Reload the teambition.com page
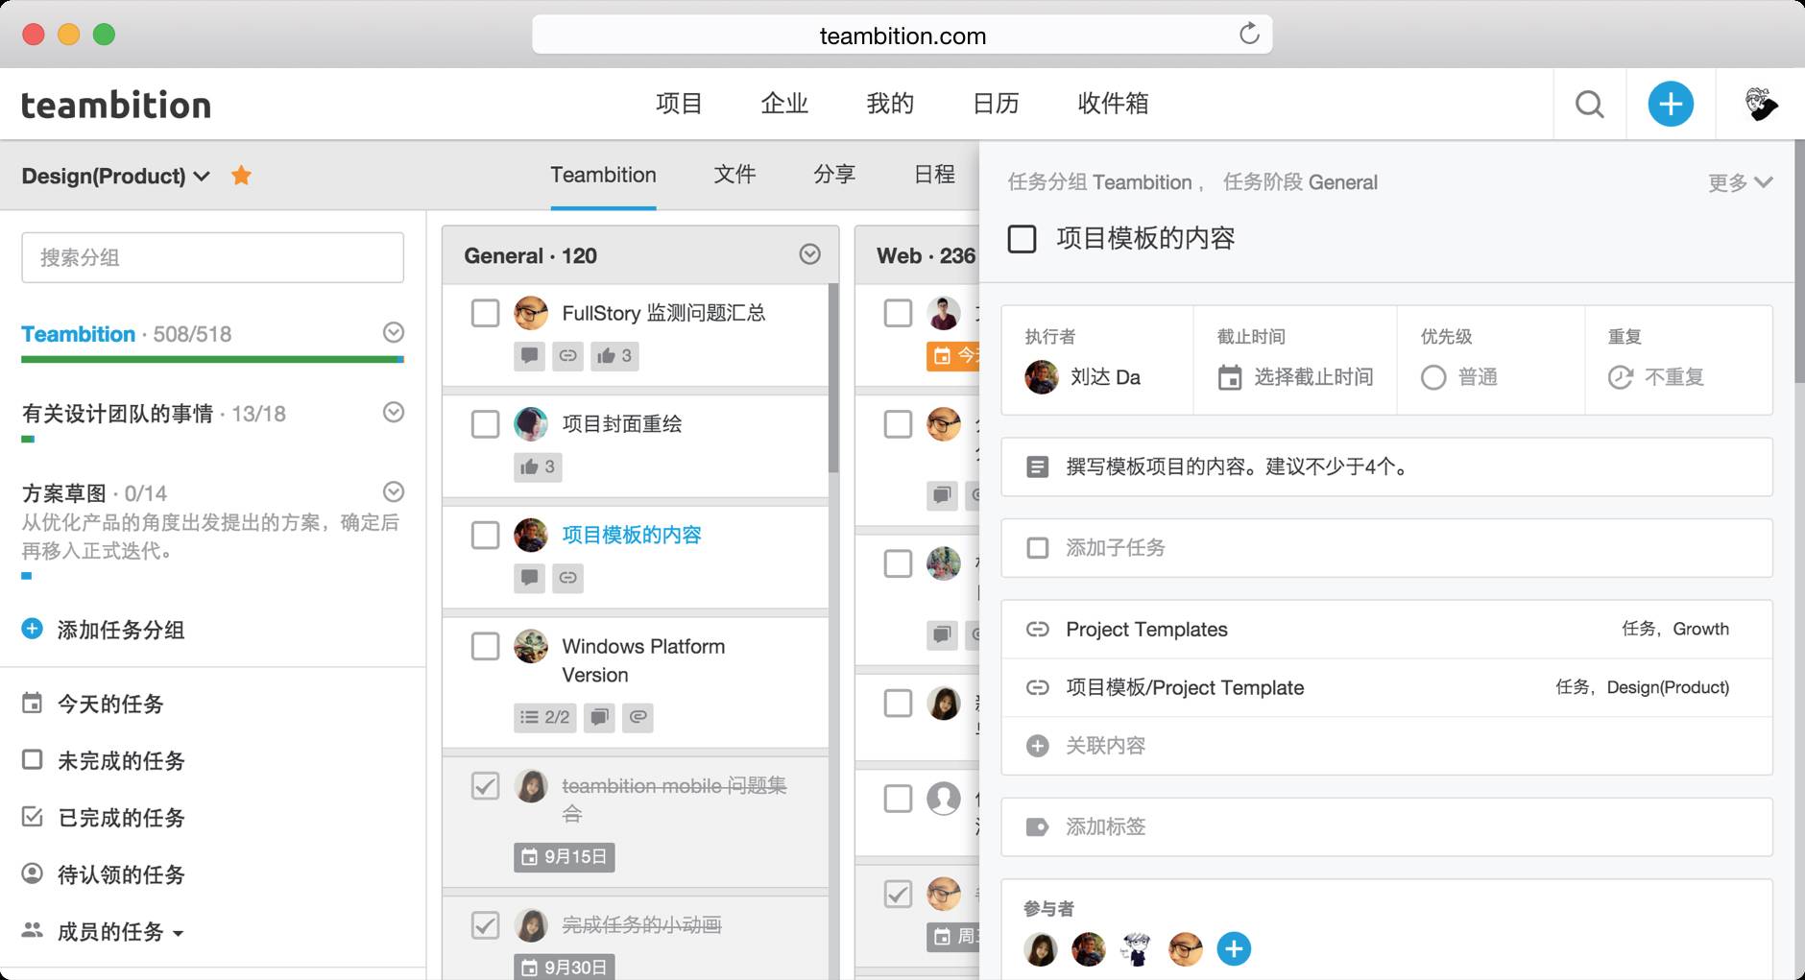Screen dimensions: 1805x980 (x=1248, y=35)
